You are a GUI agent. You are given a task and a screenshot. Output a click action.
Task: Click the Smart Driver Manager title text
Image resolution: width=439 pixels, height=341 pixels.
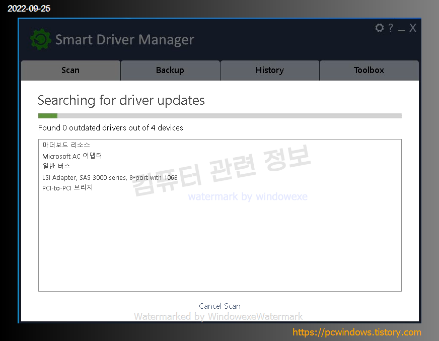[125, 40]
